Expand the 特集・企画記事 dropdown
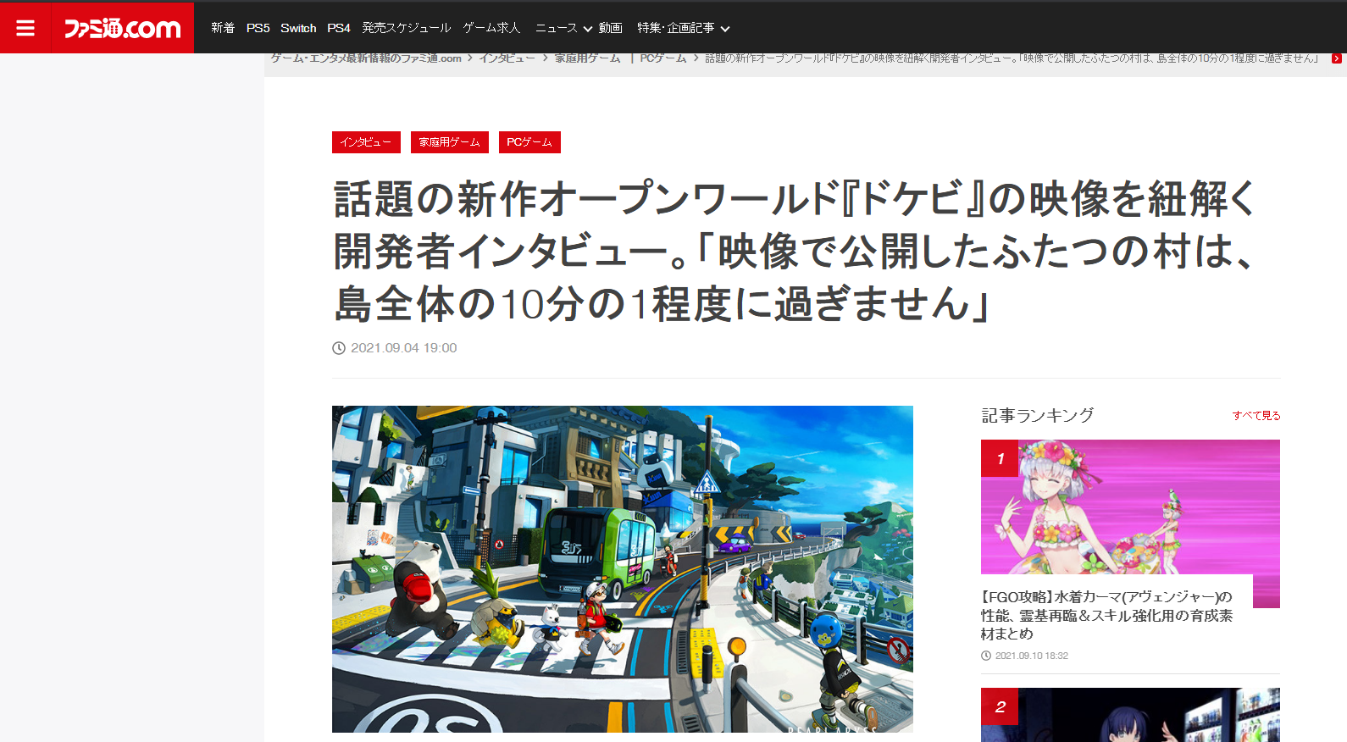 (x=683, y=28)
